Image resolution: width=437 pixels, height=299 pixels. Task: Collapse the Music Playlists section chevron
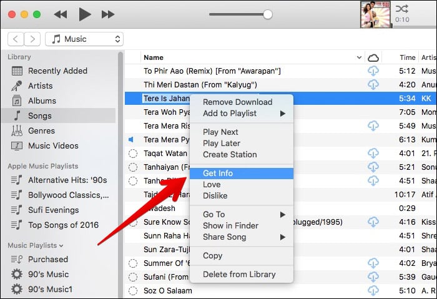61,246
